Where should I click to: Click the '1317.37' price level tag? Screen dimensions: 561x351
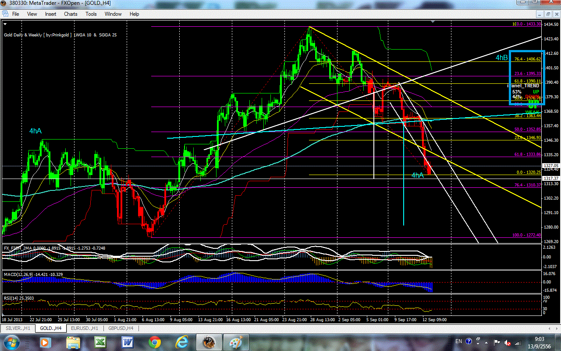tap(551, 179)
